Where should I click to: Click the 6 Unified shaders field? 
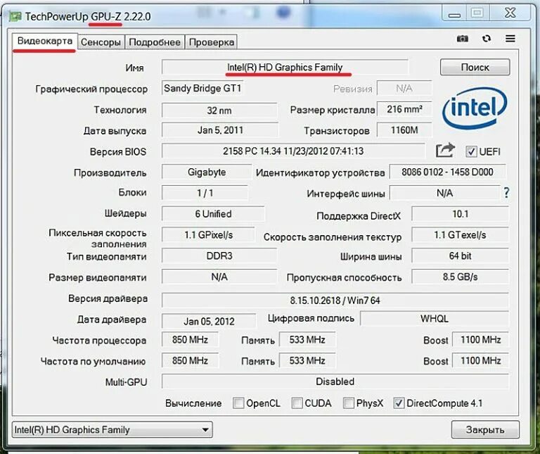pos(213,214)
